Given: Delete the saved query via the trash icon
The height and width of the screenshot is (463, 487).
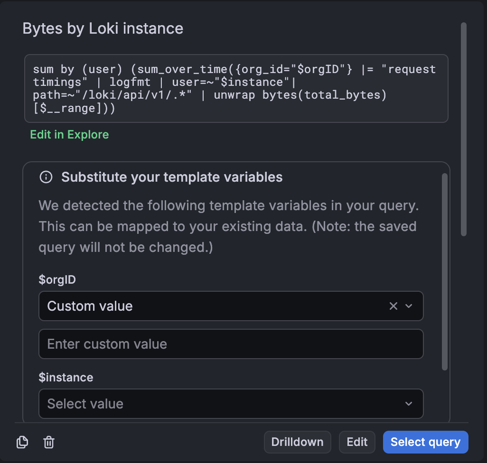Looking at the screenshot, I should click(49, 442).
